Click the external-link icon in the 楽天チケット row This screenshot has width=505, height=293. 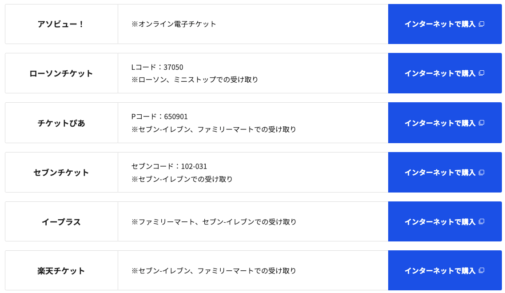481,270
